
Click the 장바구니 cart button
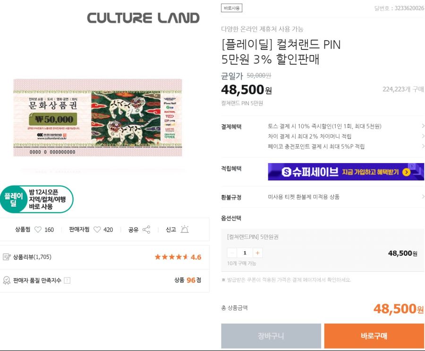pyautogui.click(x=271, y=336)
